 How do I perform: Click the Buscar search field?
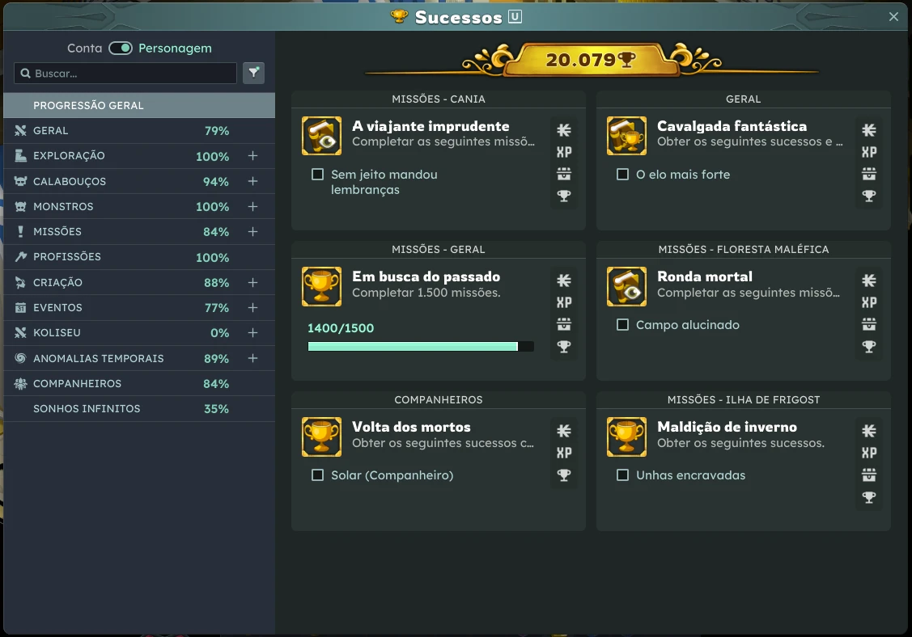tap(129, 74)
